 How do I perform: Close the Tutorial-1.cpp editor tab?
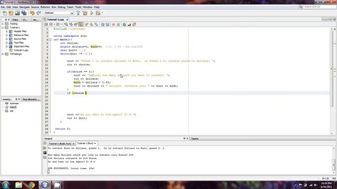click(67, 20)
